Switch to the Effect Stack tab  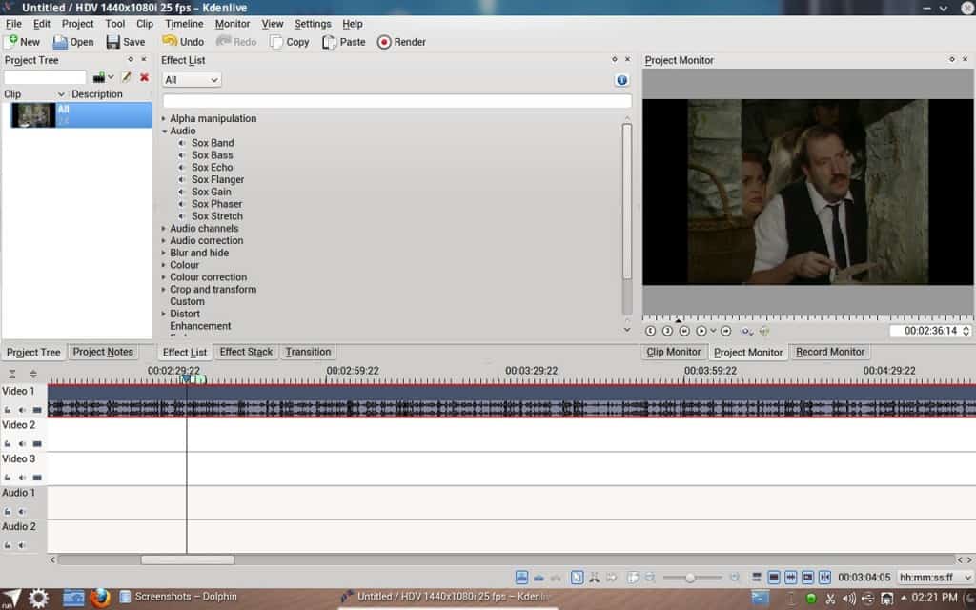(x=246, y=352)
